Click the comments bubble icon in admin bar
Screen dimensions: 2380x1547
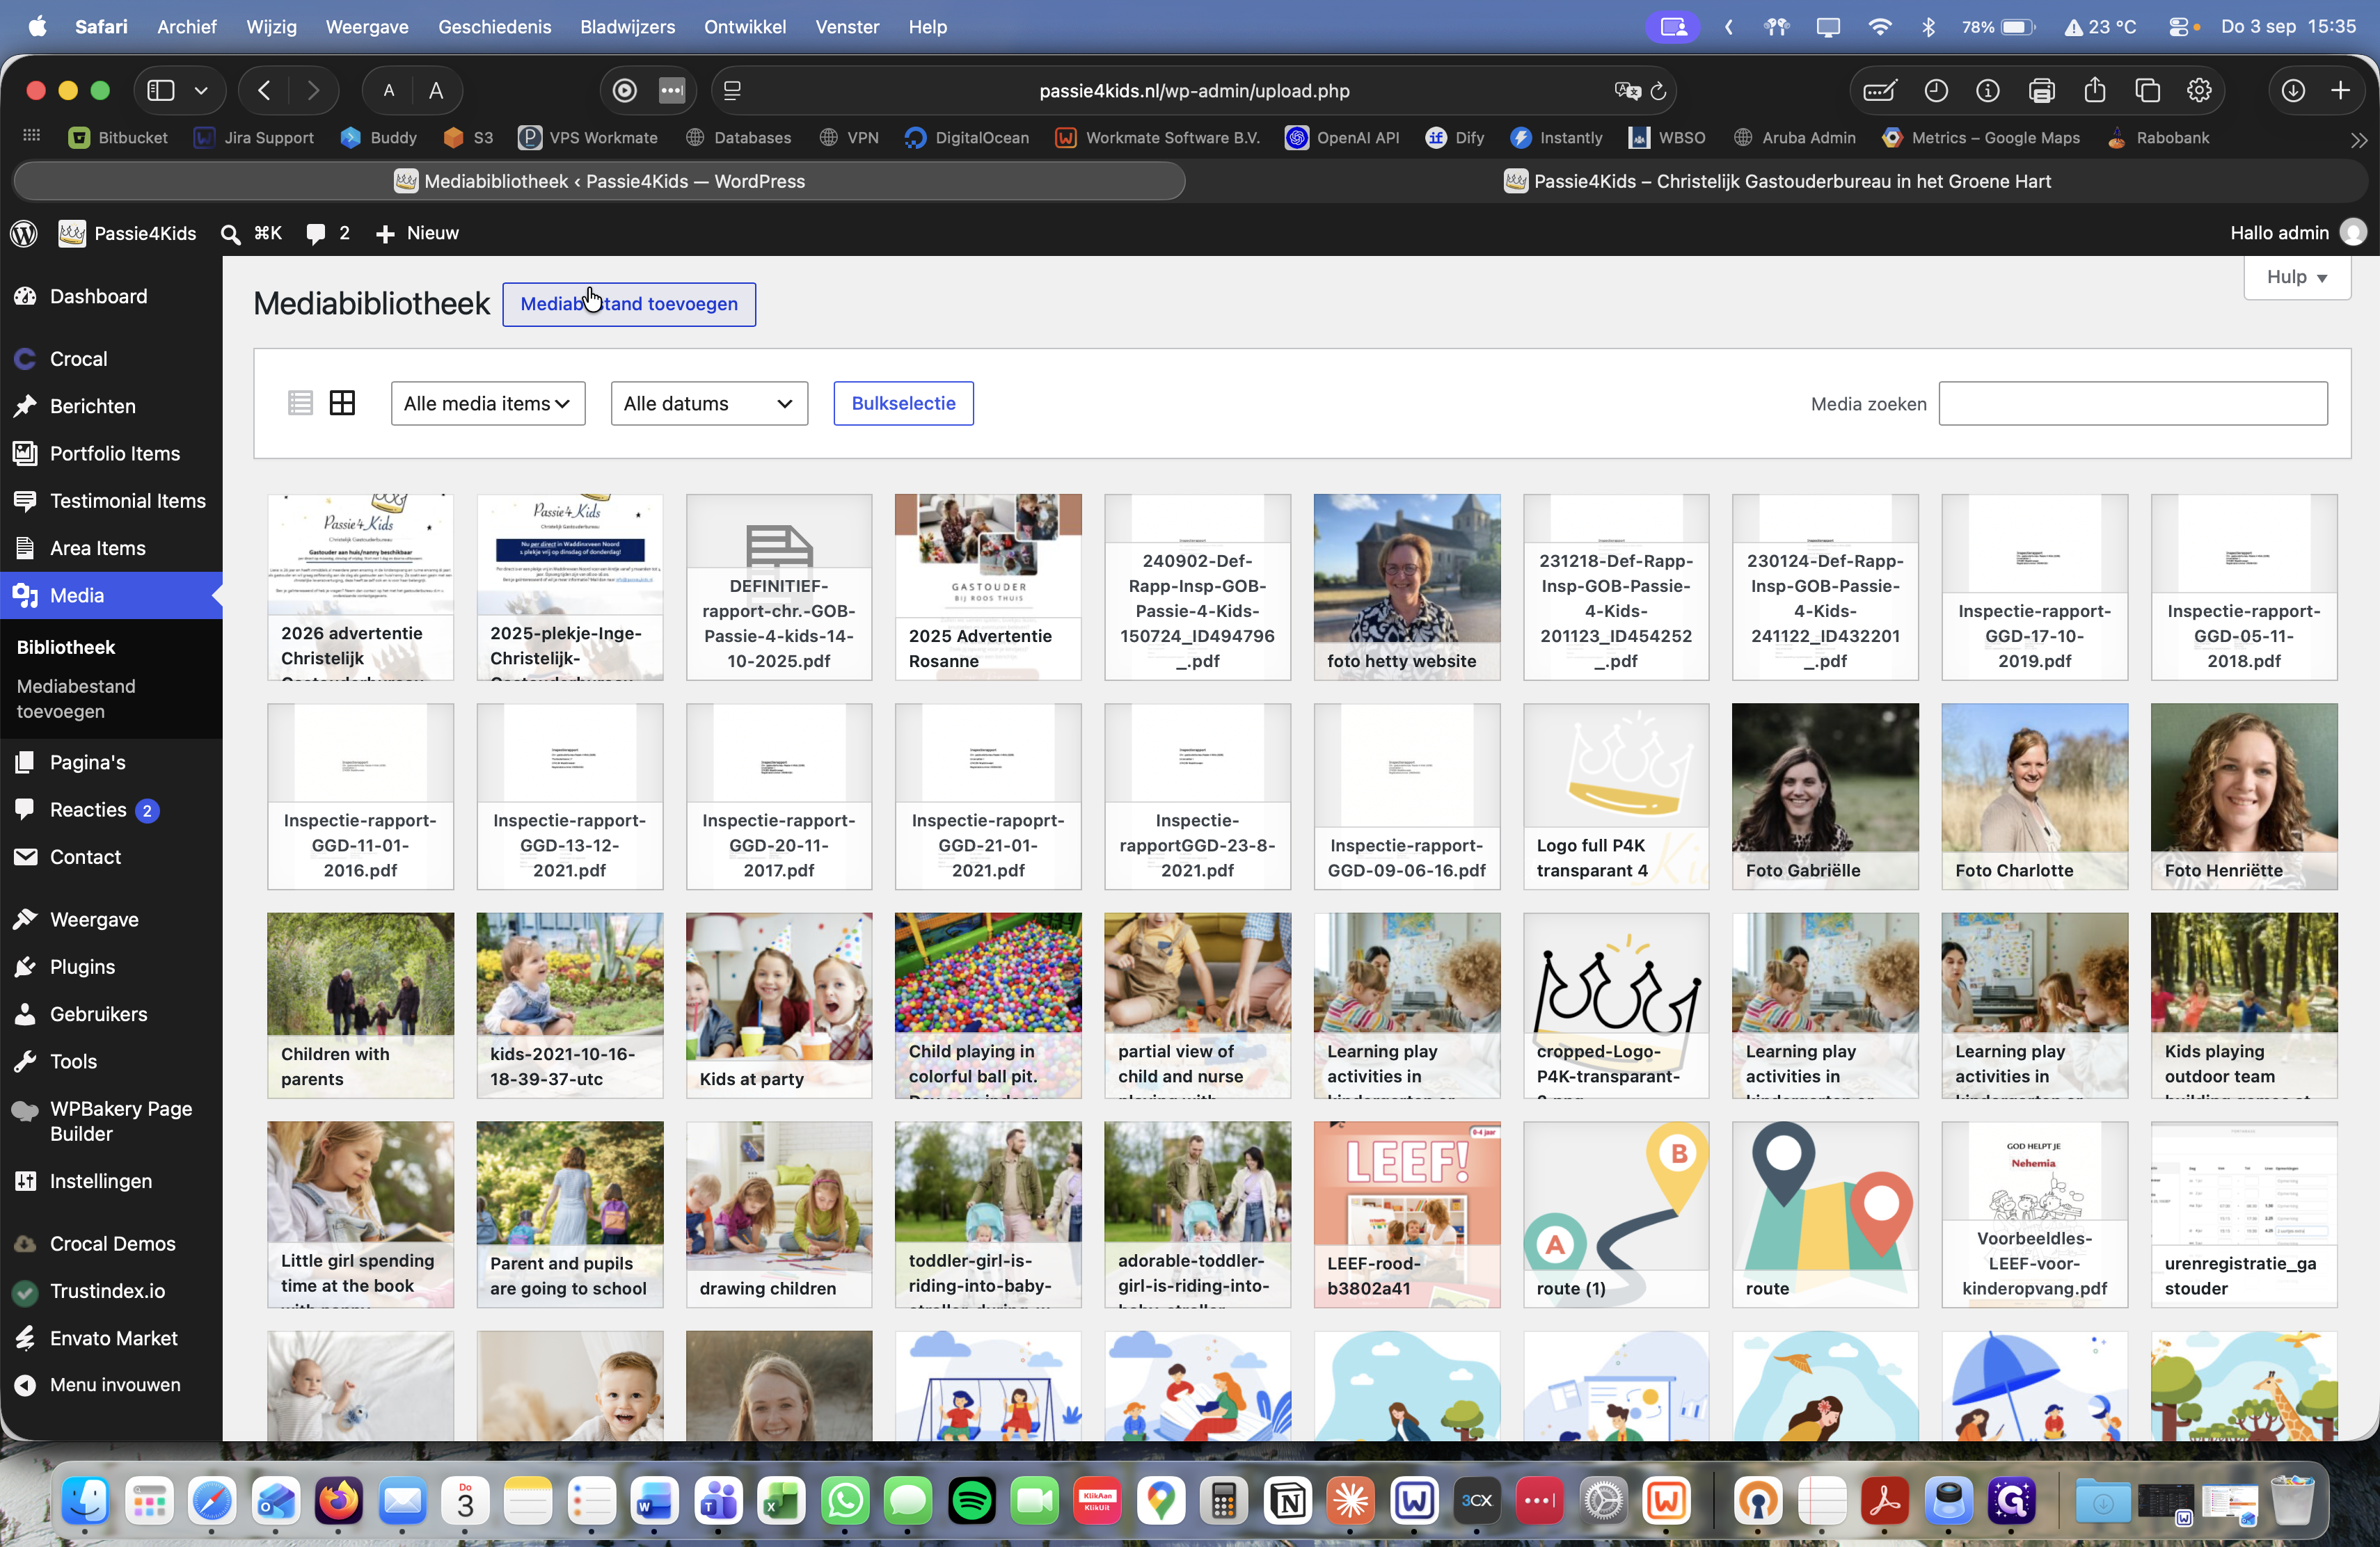[316, 233]
